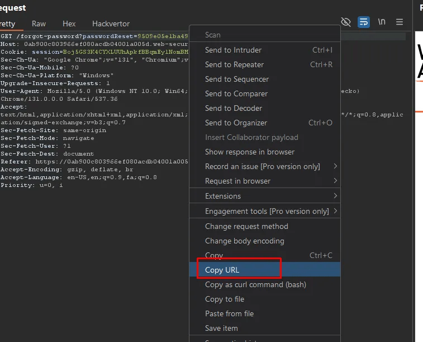Open the Hackvertor tab

[111, 24]
